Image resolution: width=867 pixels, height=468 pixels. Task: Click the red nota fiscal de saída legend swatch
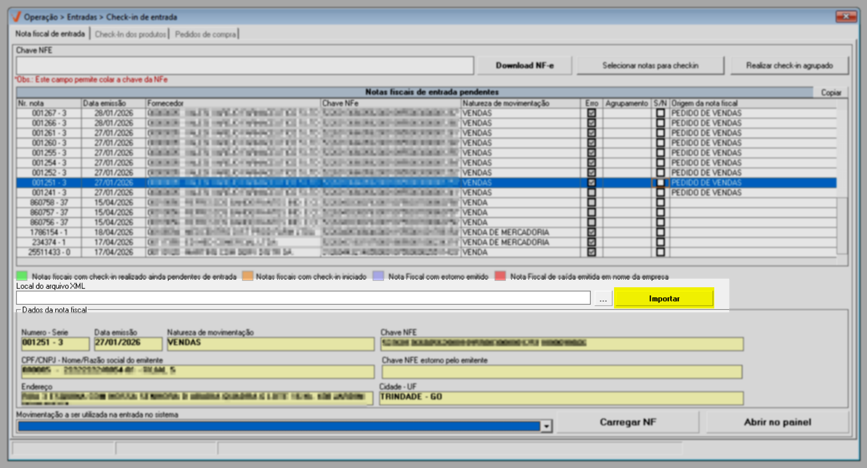tap(500, 276)
